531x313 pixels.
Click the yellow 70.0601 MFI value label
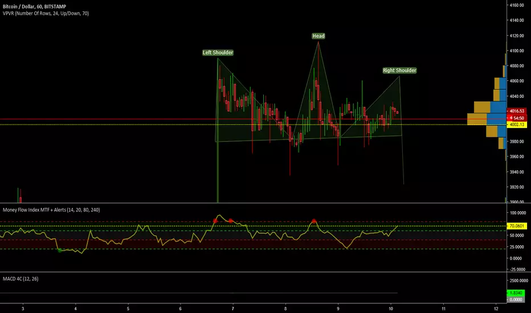click(x=517, y=226)
